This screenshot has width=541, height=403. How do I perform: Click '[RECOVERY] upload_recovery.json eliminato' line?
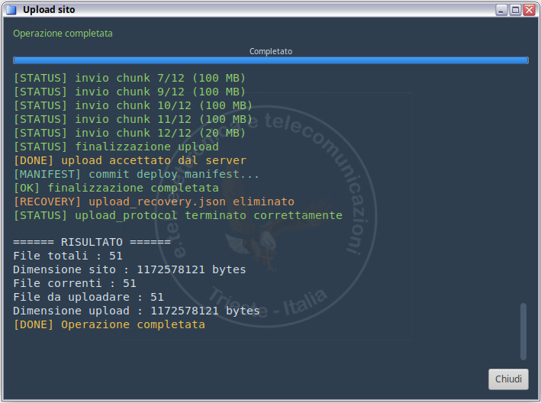154,201
